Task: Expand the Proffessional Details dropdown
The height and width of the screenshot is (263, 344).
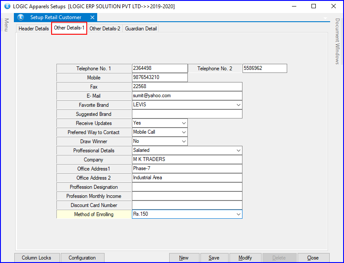Action: click(239, 151)
